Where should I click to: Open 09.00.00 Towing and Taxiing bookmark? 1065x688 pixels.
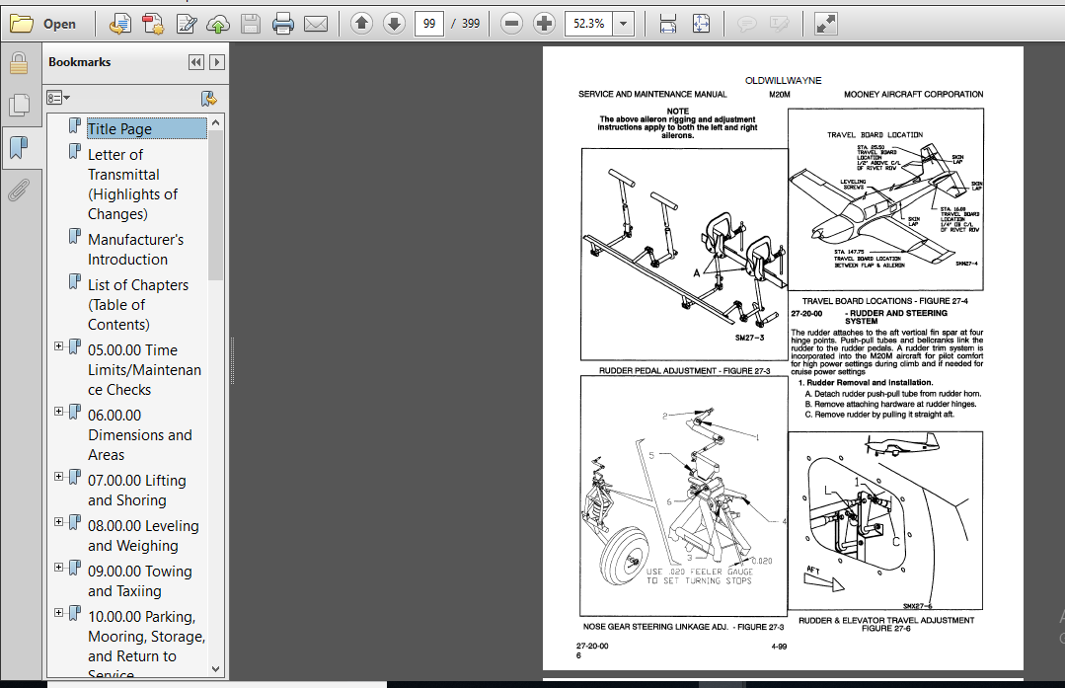[140, 581]
